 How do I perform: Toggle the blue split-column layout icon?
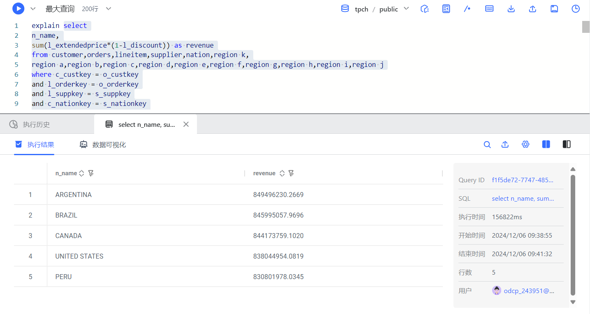546,144
